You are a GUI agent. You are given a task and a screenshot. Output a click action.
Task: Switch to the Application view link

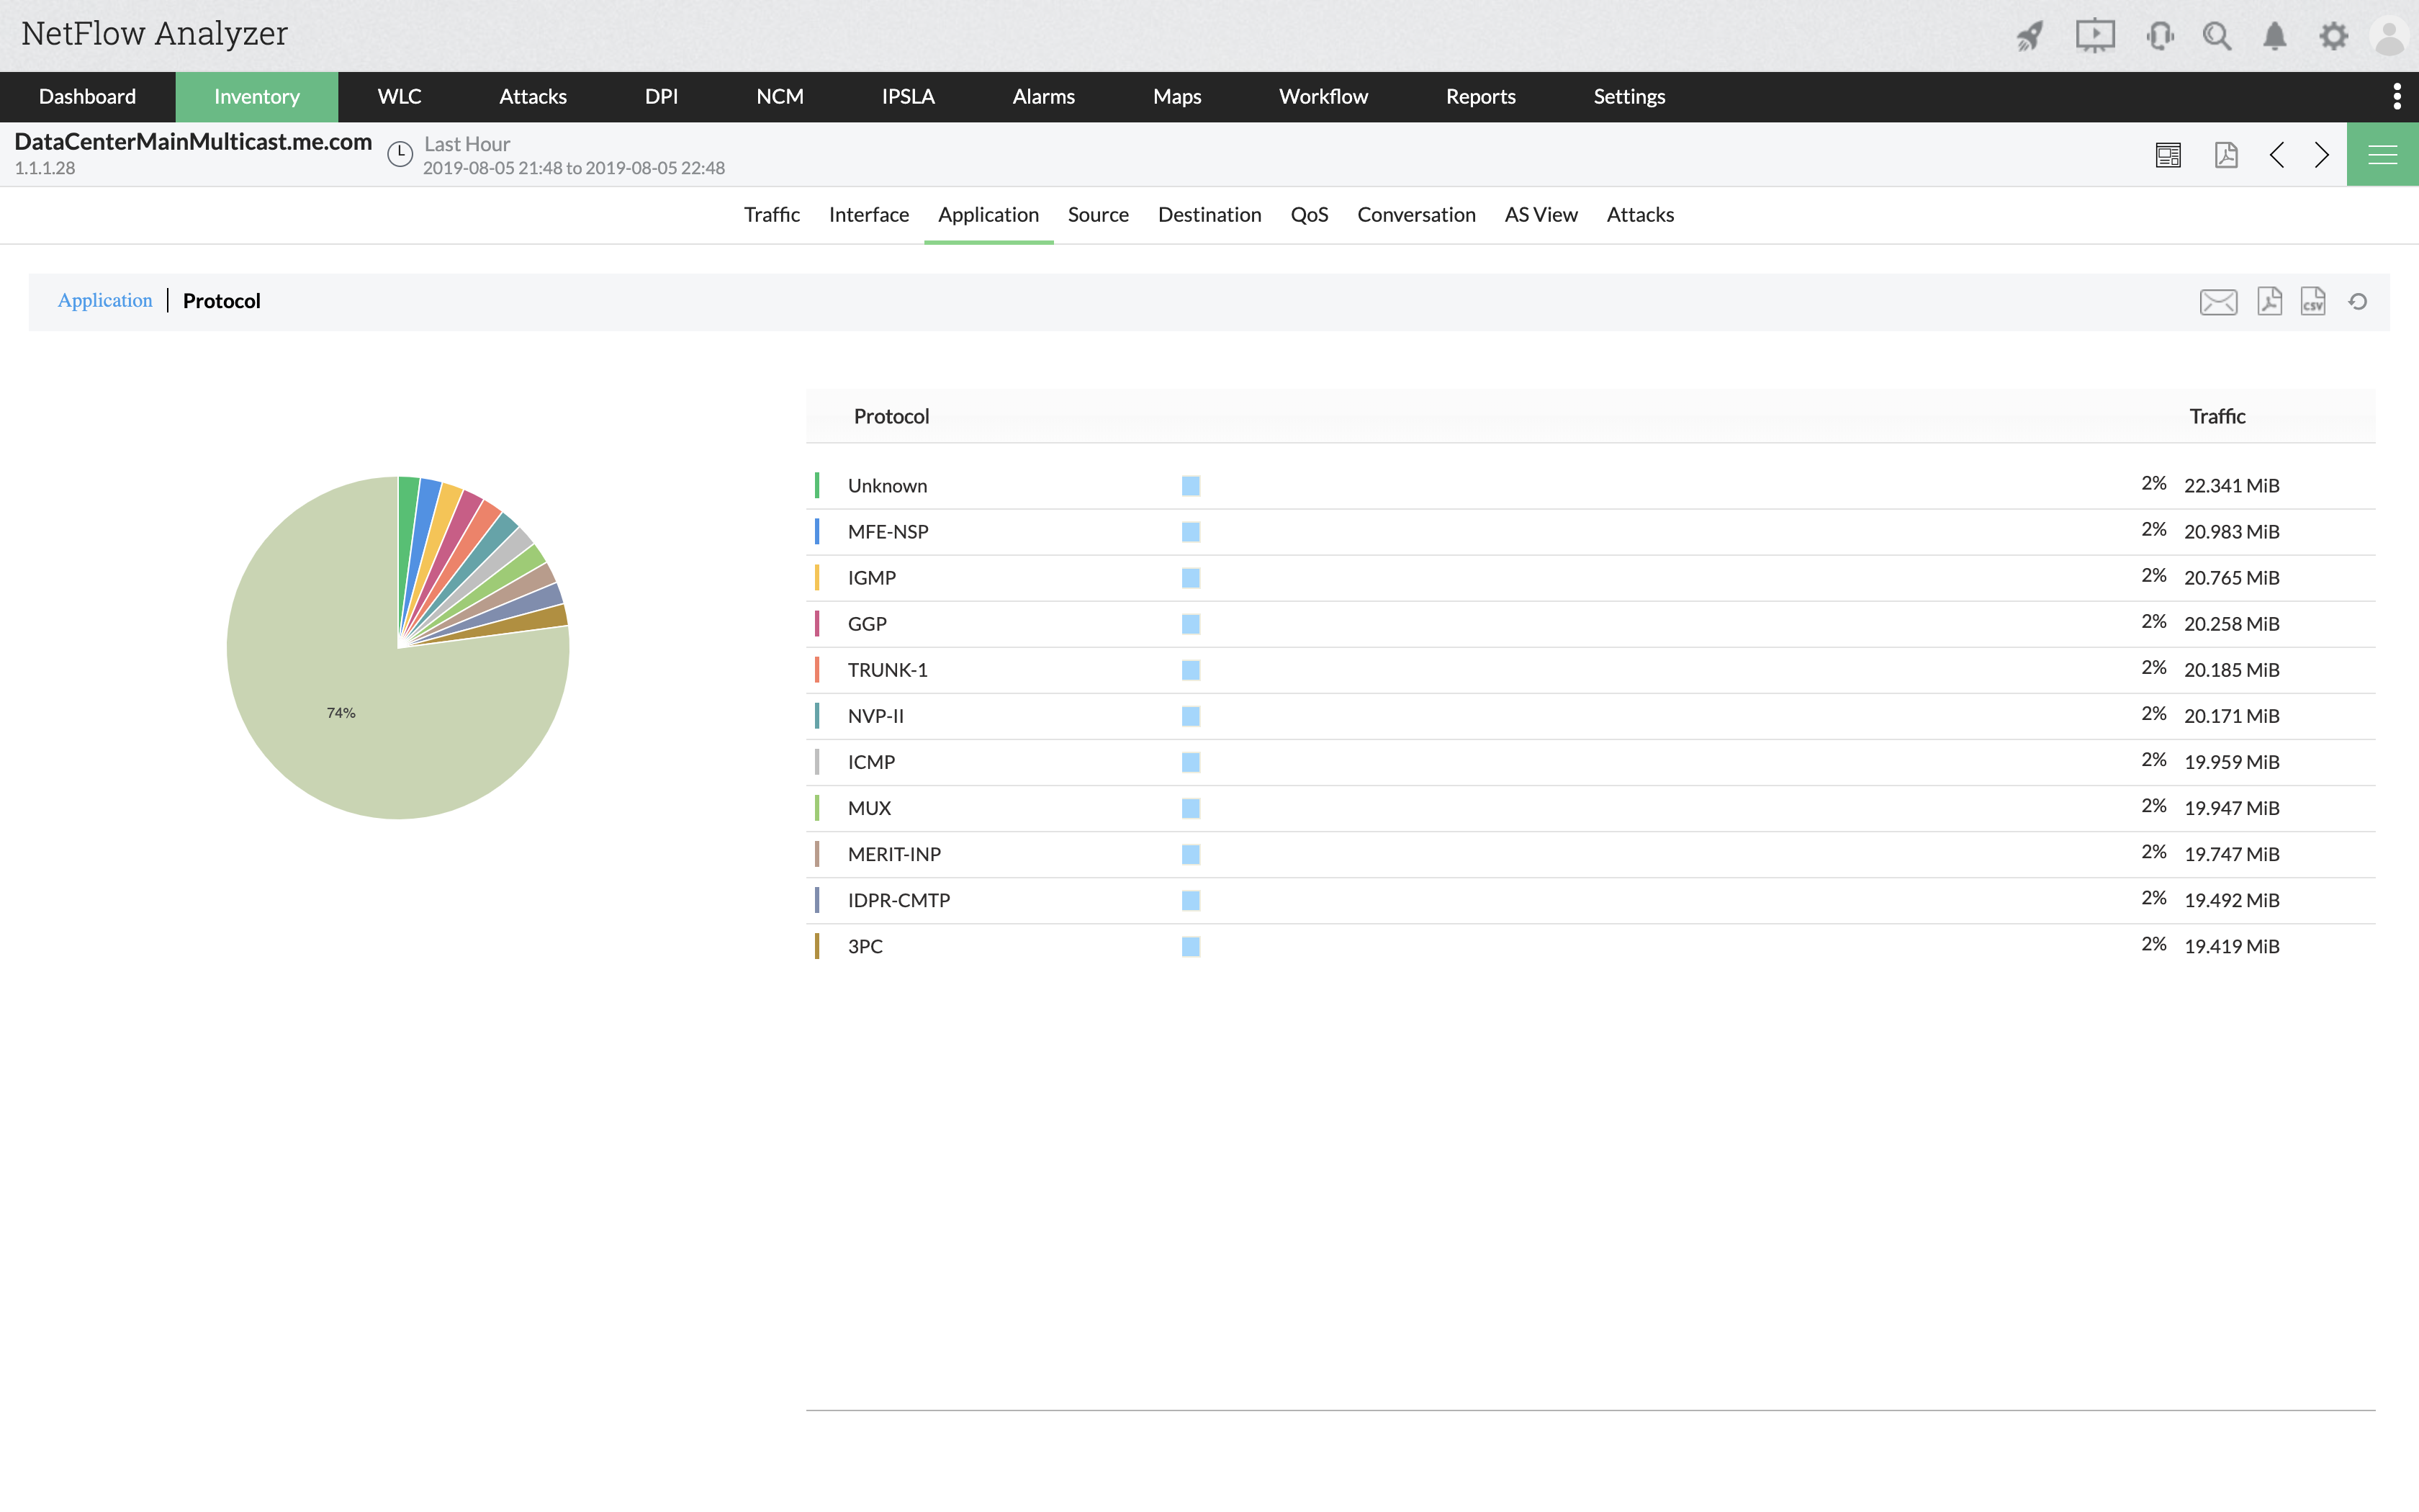coord(105,301)
